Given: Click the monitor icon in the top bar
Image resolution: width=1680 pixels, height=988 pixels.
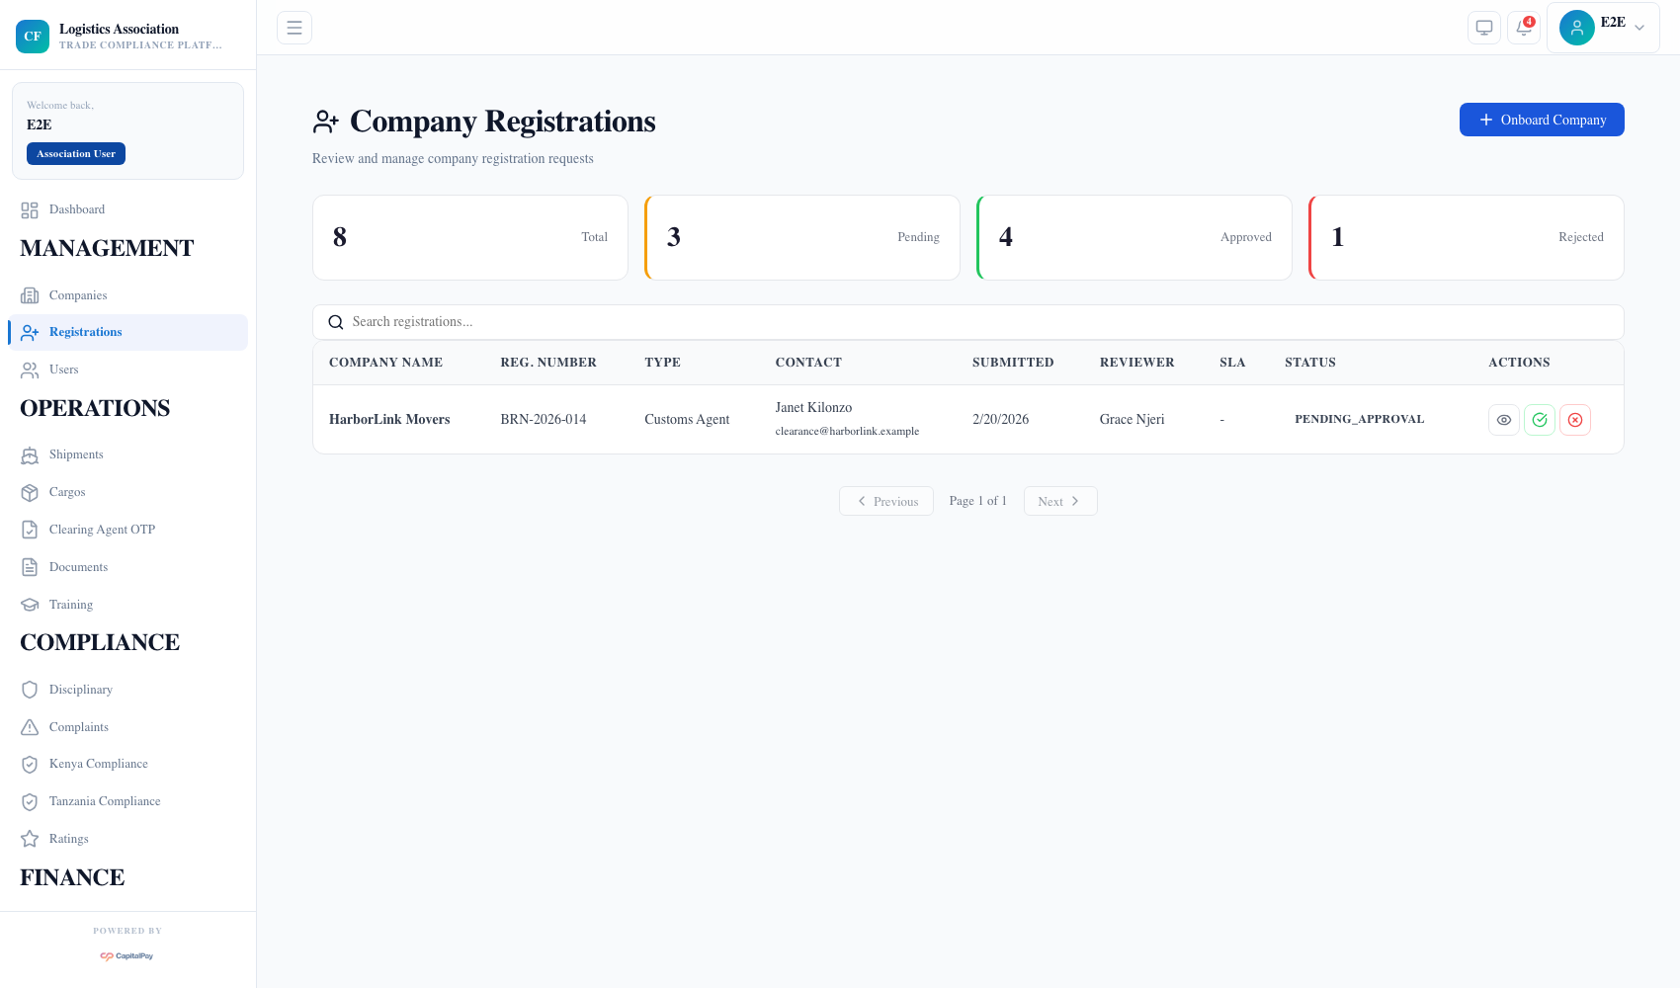Looking at the screenshot, I should (1483, 28).
